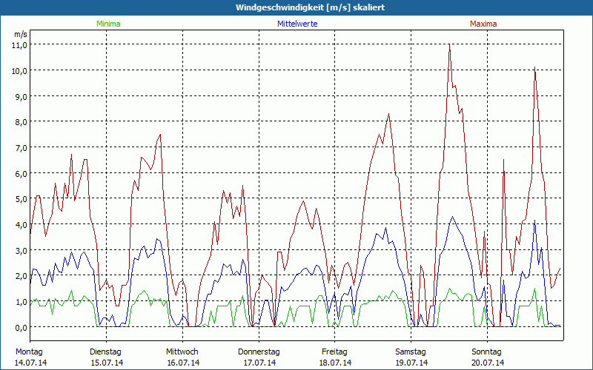Click the '19.07.14' date label
The height and width of the screenshot is (370, 593).
[x=411, y=363]
